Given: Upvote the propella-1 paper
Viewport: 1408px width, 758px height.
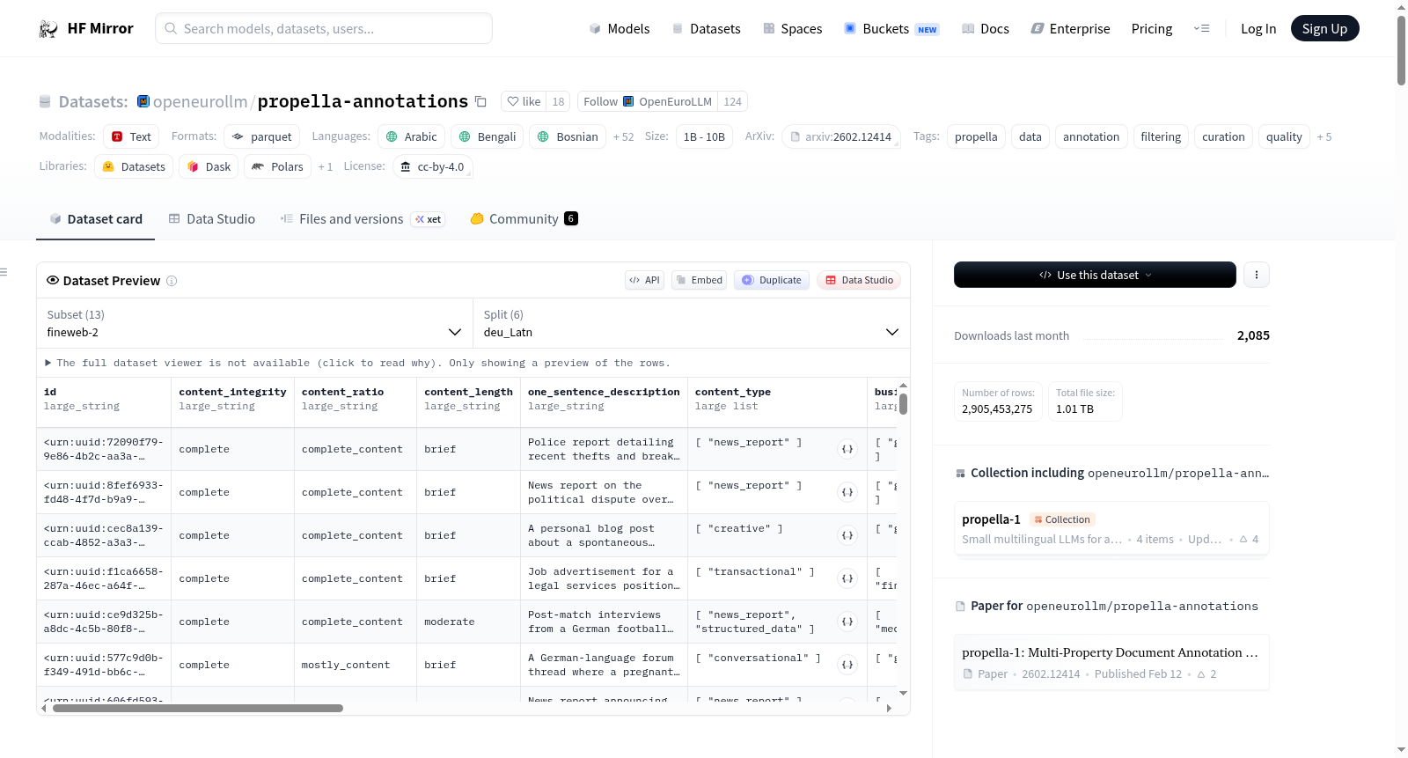Looking at the screenshot, I should click(x=1206, y=674).
